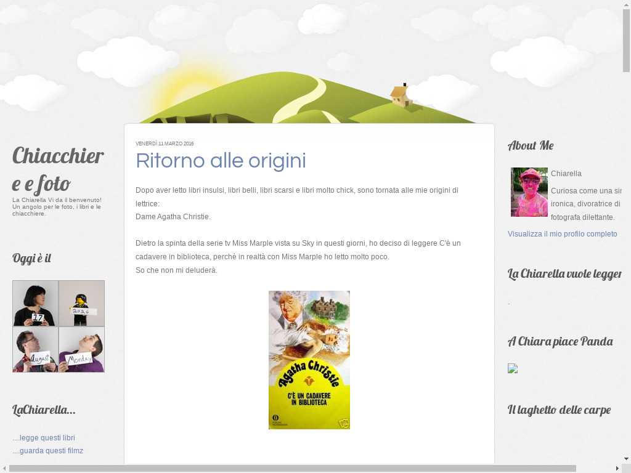Click the 'fotografa dilettante.' profile text
The height and width of the screenshot is (473, 631).
point(582,217)
